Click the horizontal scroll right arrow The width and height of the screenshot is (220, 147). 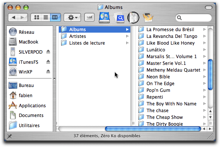[x=210, y=129]
